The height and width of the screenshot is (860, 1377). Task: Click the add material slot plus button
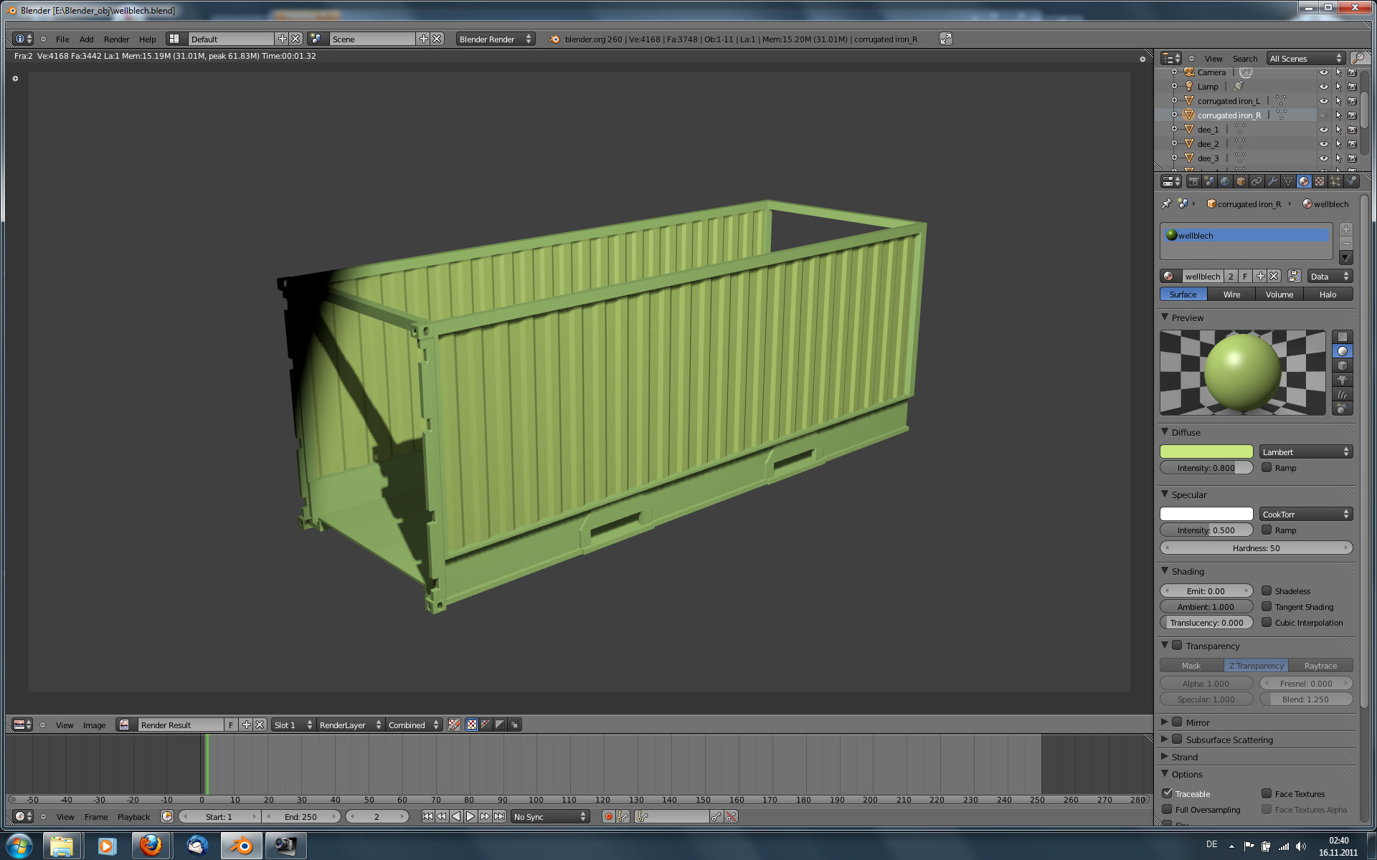click(1346, 229)
